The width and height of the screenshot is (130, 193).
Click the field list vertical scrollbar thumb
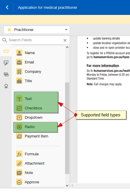pyautogui.click(x=67, y=128)
